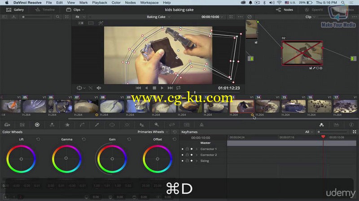Adjust the Gain color wheel

point(112,159)
